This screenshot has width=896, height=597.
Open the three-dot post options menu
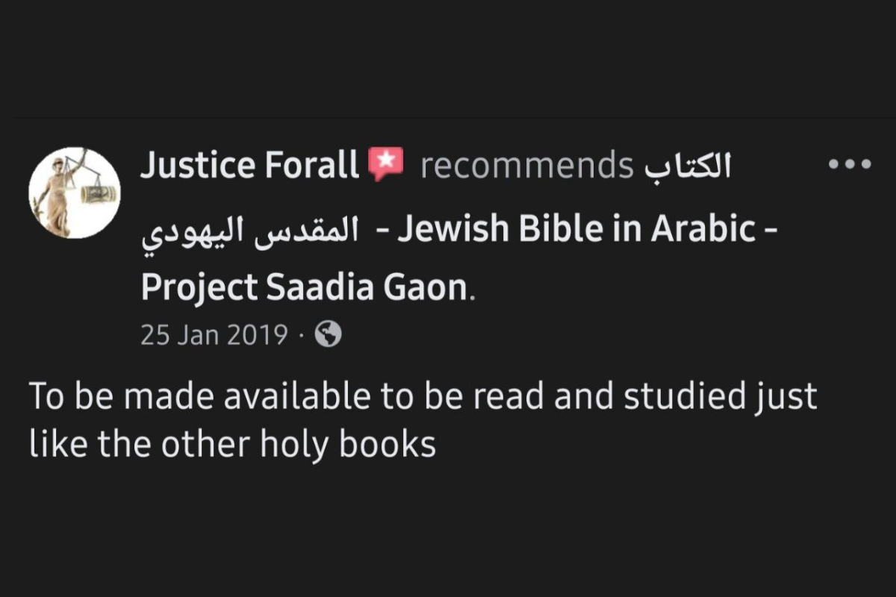[x=850, y=164]
